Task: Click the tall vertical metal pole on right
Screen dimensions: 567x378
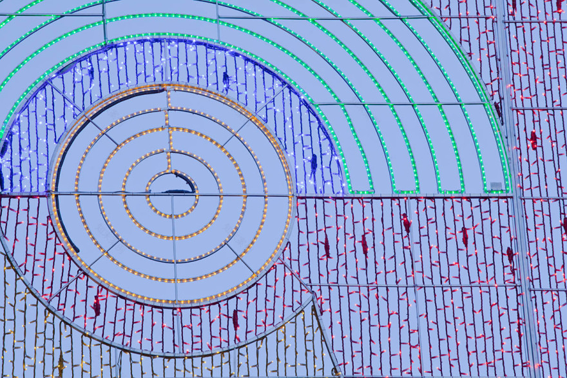Action: pos(515,194)
